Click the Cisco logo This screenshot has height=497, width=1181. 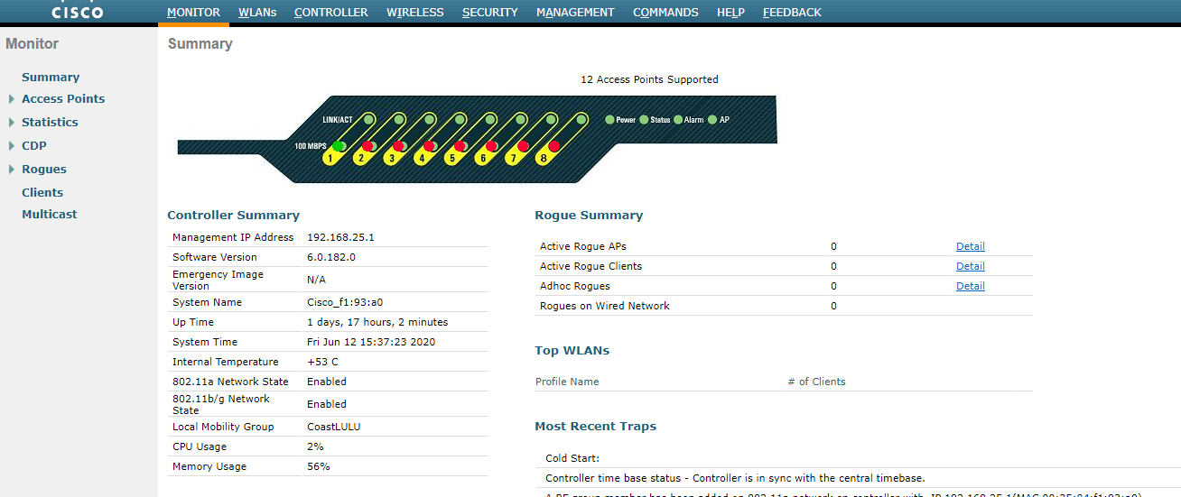pyautogui.click(x=78, y=11)
